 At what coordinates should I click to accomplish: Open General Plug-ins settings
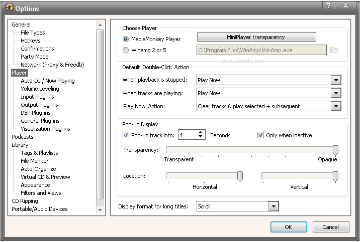coord(40,121)
